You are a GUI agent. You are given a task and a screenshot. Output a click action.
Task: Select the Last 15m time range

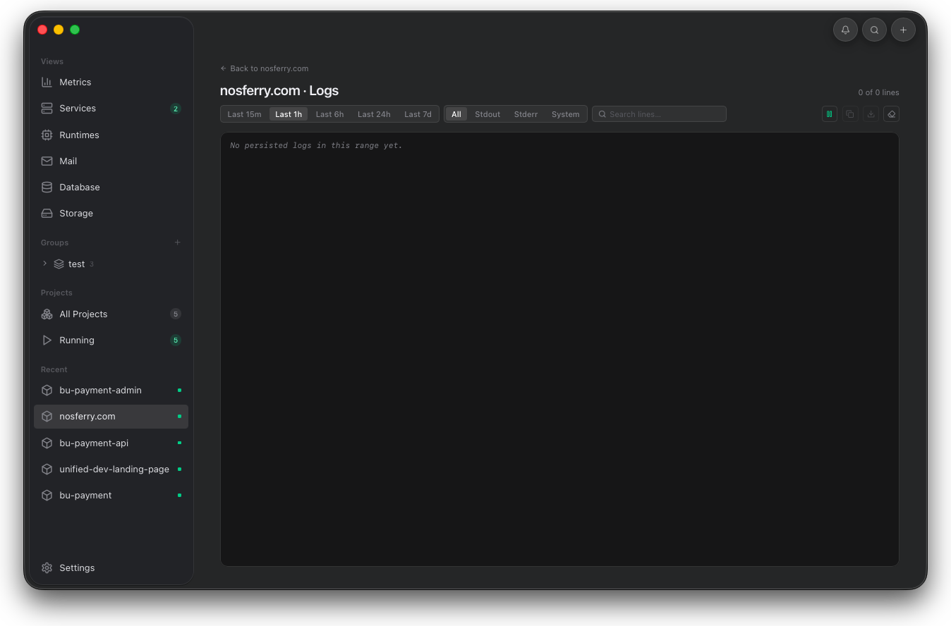(x=244, y=114)
